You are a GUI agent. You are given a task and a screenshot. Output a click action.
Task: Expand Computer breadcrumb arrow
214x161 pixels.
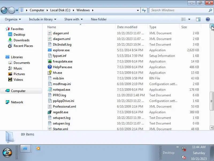pyautogui.click(x=47, y=10)
